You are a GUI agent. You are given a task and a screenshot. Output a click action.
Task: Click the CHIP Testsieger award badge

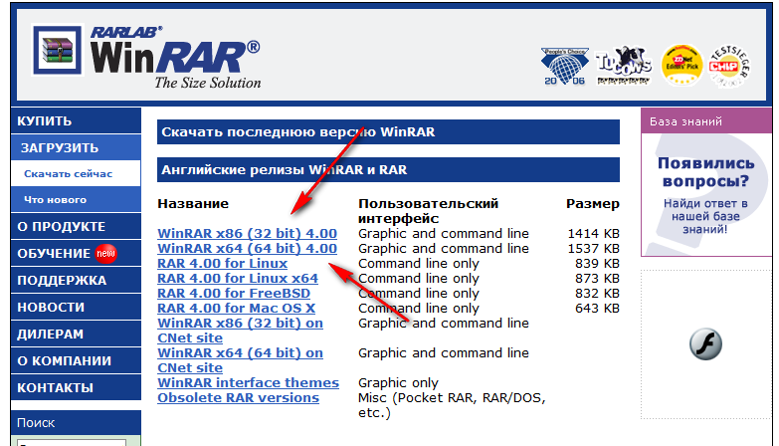[728, 66]
